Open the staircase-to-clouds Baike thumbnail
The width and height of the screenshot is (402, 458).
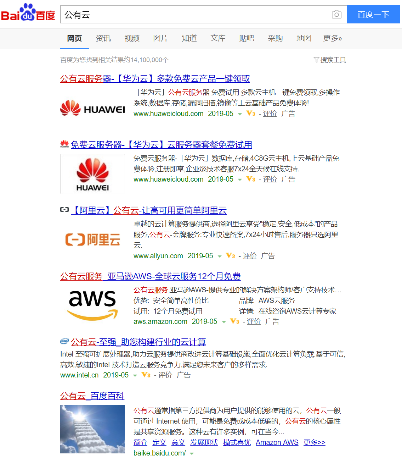tap(92, 429)
